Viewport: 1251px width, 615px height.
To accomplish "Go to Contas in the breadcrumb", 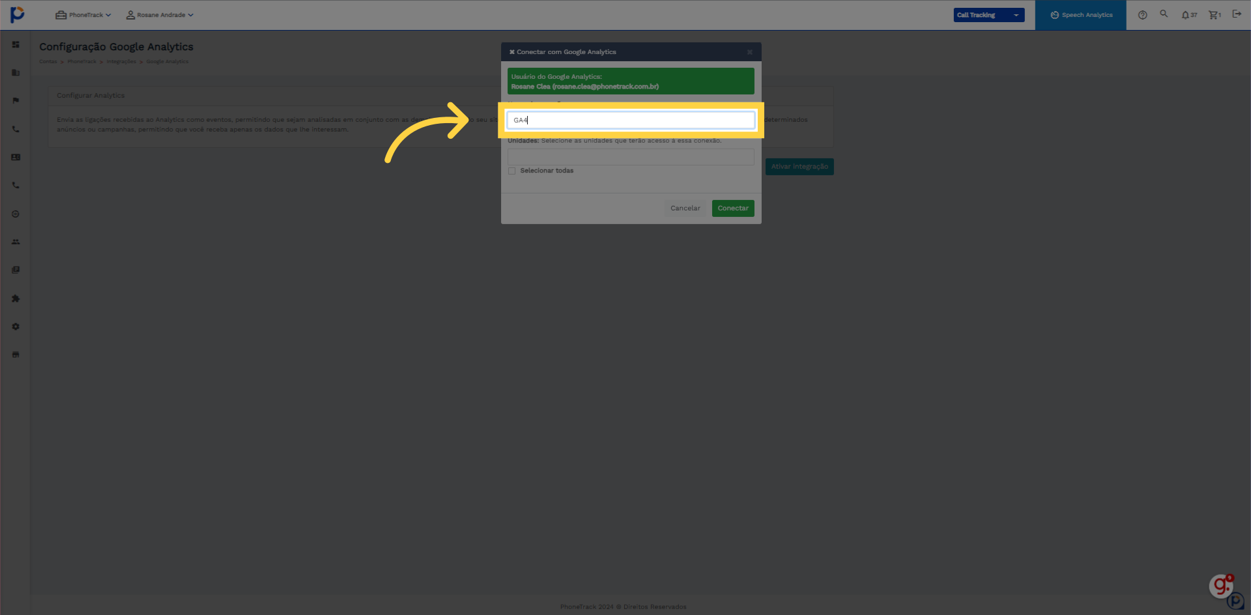I will (x=48, y=62).
